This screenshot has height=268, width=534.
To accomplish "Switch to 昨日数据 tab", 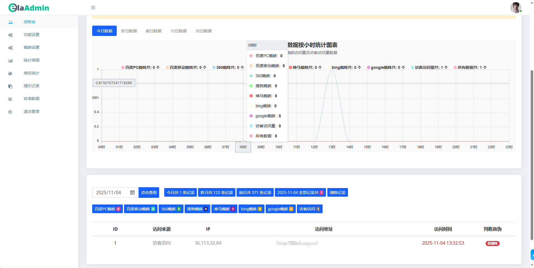I will point(129,31).
